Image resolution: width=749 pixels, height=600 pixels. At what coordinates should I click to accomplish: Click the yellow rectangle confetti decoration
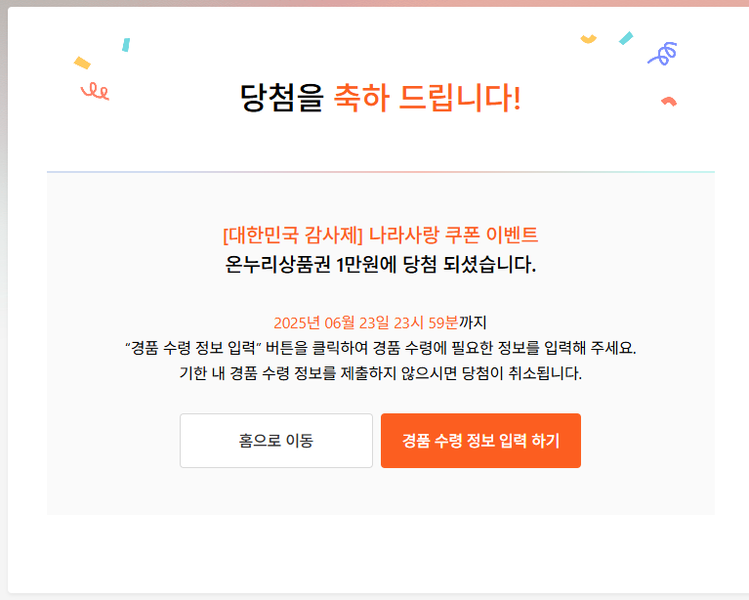coord(82,63)
